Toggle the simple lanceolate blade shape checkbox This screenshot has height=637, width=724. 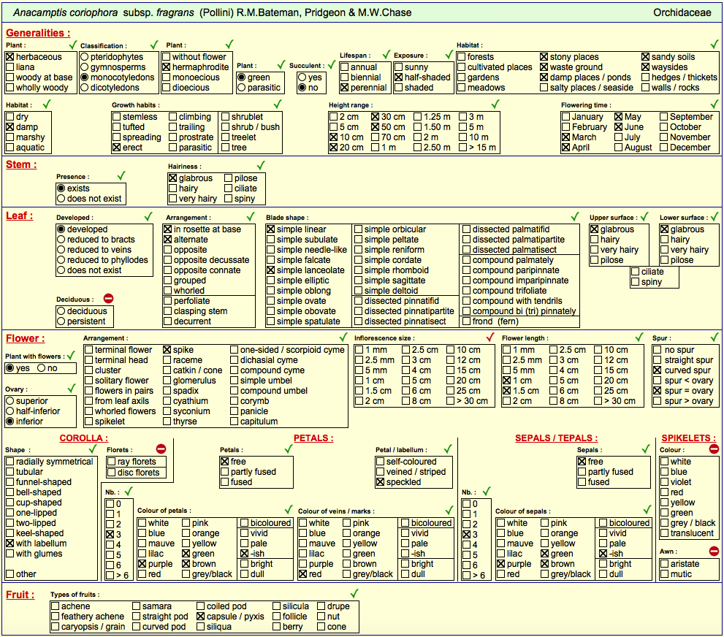pos(271,270)
